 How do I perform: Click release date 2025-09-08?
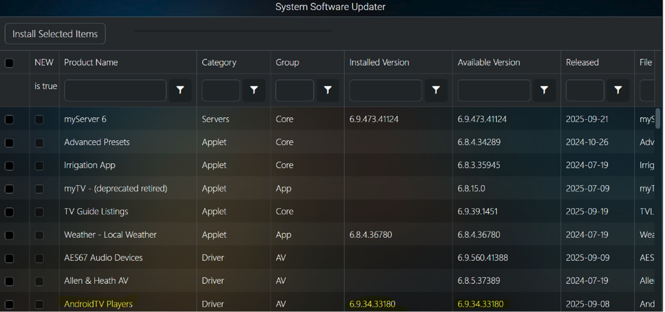pyautogui.click(x=588, y=304)
